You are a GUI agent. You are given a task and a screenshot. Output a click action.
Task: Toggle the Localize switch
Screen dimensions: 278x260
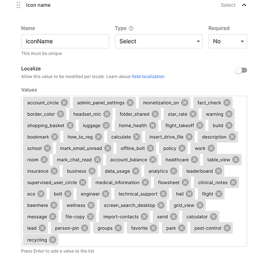[x=241, y=70]
